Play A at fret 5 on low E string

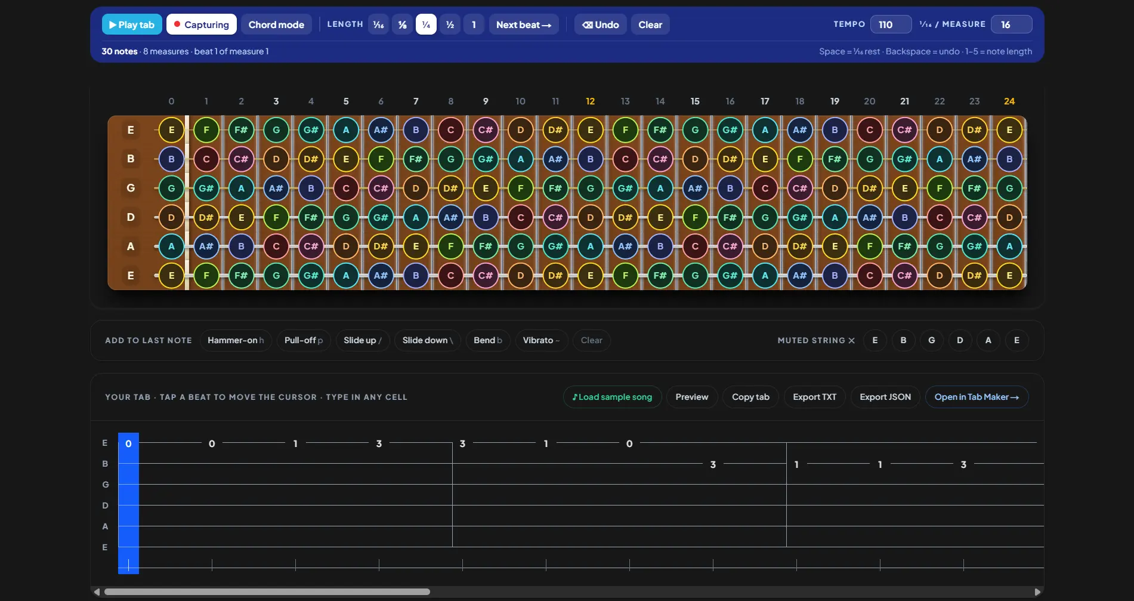click(346, 275)
